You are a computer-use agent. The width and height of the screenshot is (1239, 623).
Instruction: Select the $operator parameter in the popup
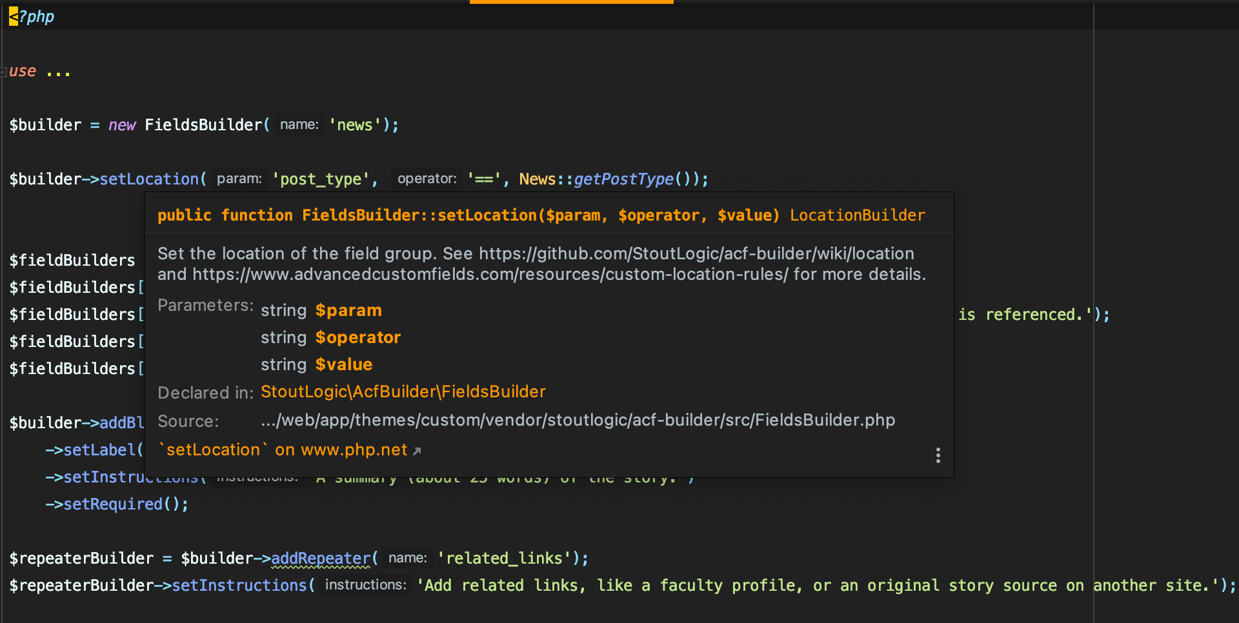pyautogui.click(x=358, y=337)
